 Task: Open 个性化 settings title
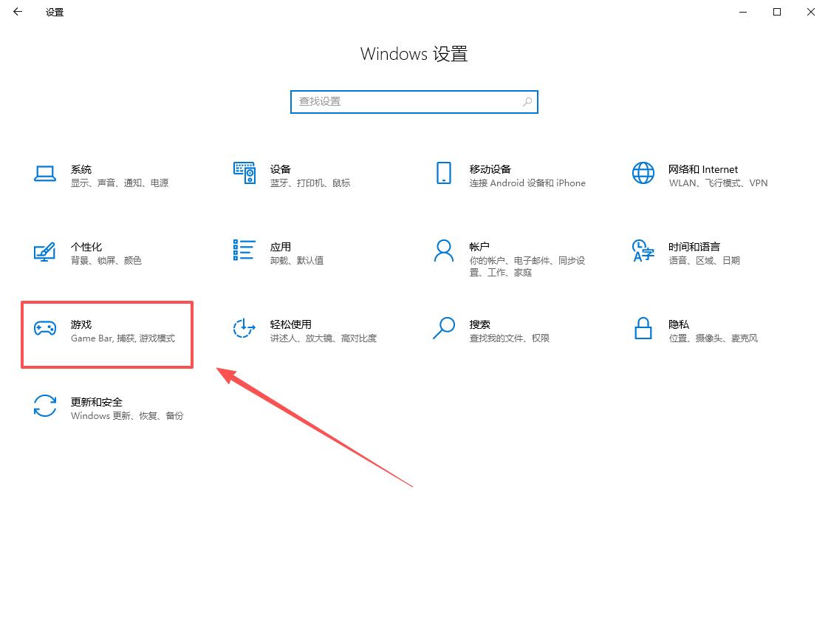(x=86, y=247)
